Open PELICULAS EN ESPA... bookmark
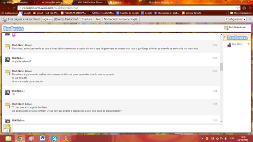Screen dimensions: 253x142 tap(74, 13)
